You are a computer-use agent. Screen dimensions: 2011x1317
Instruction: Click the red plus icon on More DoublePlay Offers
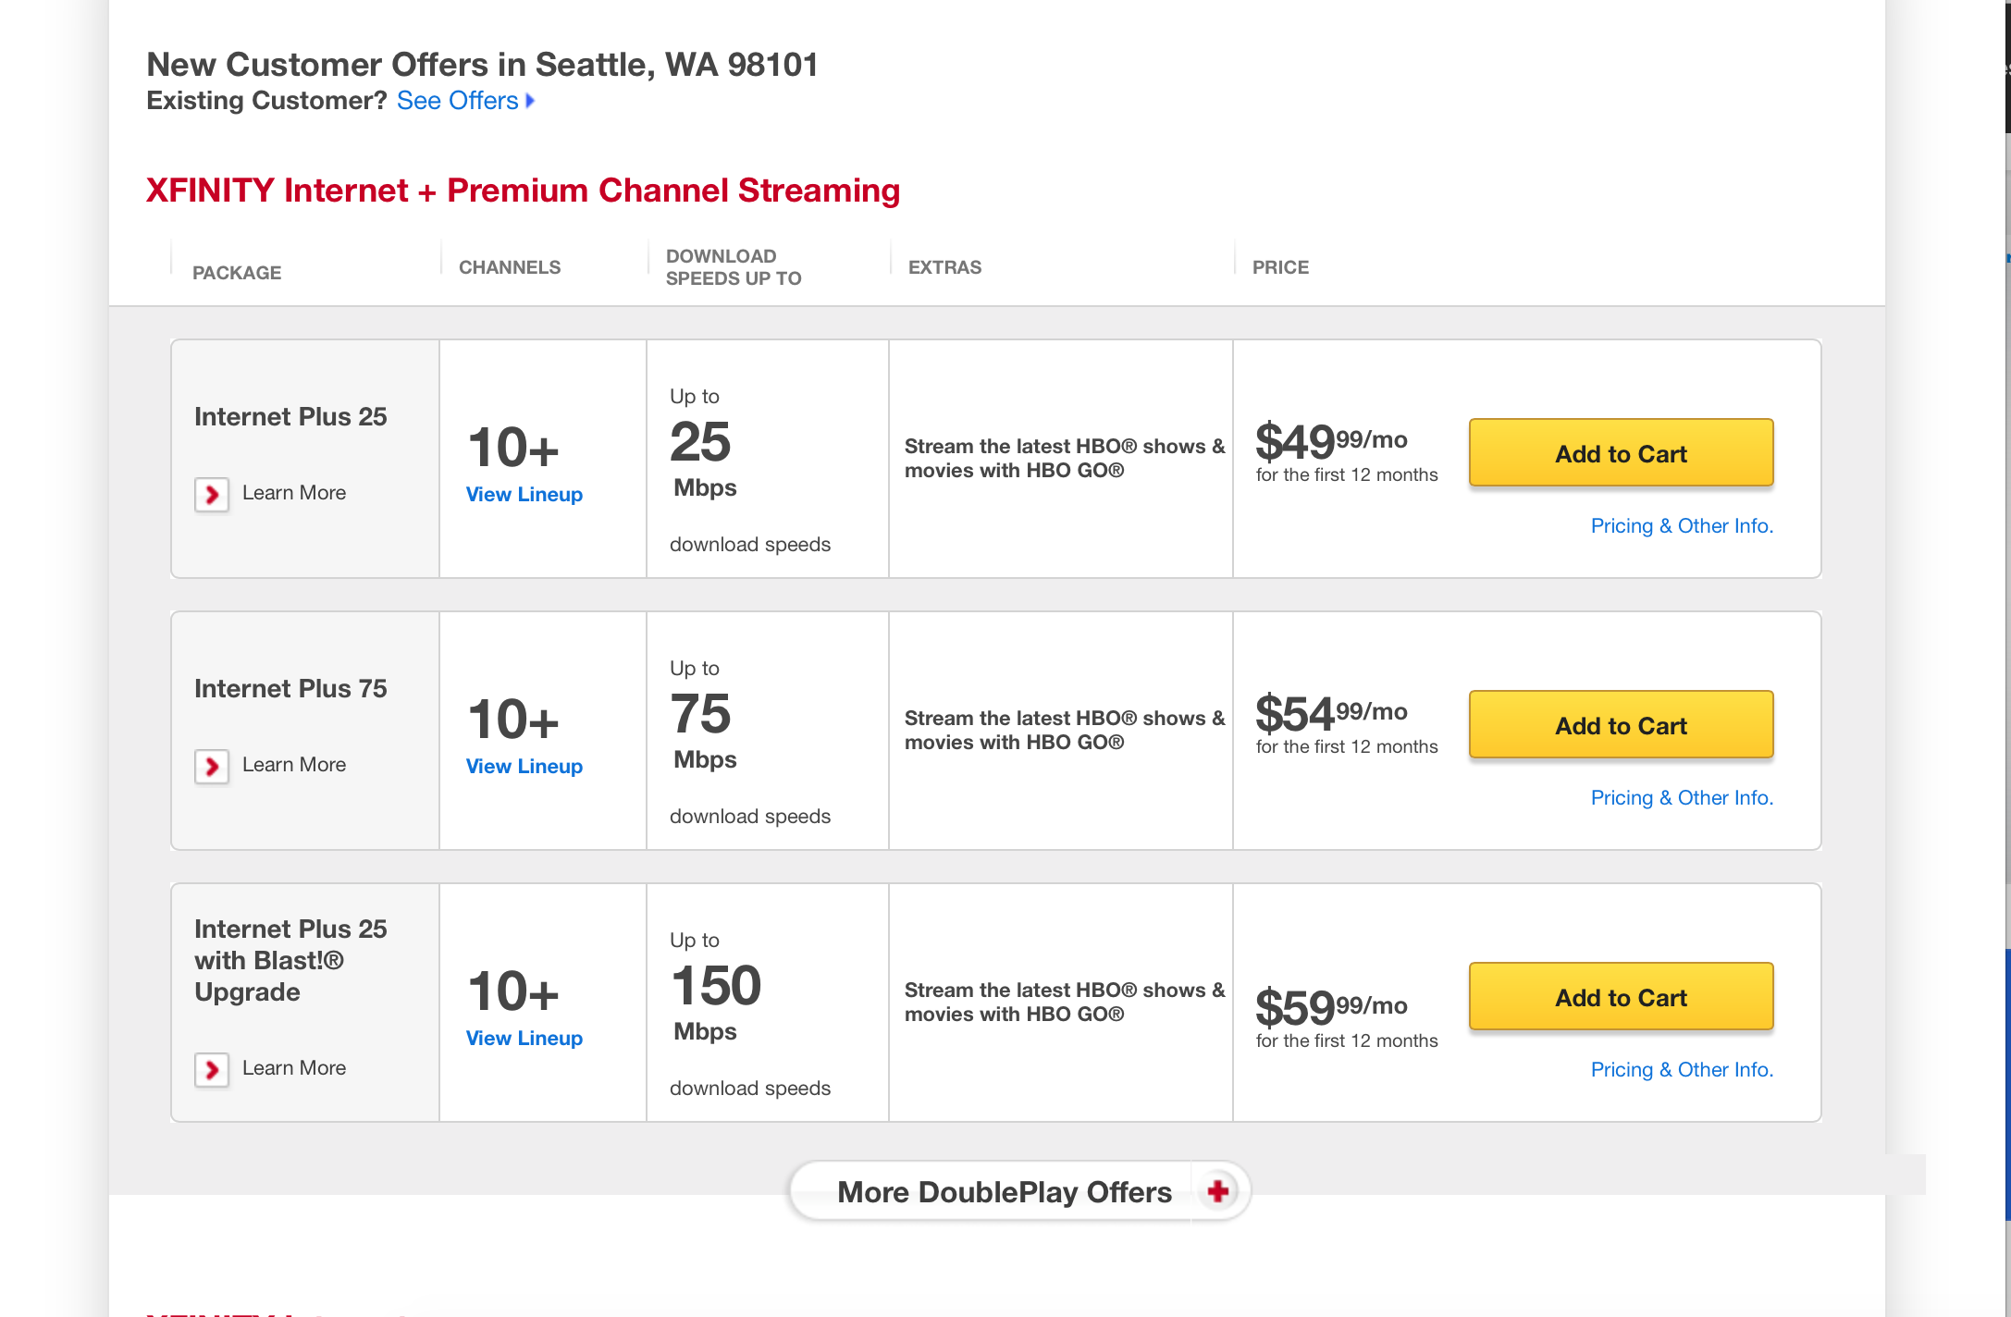point(1218,1191)
